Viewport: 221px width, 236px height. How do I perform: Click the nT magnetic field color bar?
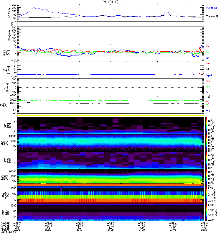pyautogui.click(x=206, y=212)
